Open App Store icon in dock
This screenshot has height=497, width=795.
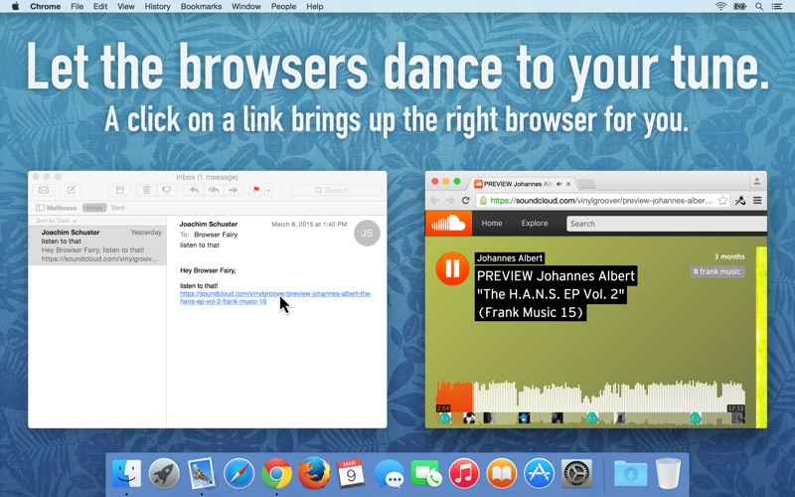(x=539, y=474)
